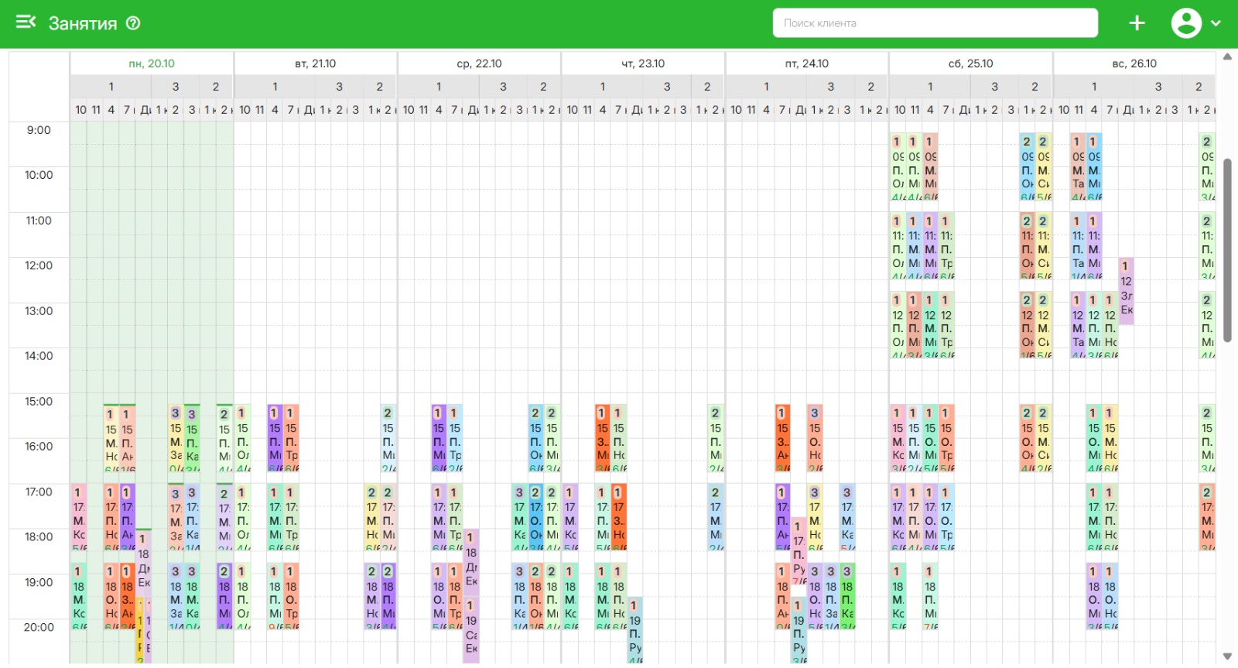Select Monday 20.10 day header
1238x668 pixels.
(152, 63)
